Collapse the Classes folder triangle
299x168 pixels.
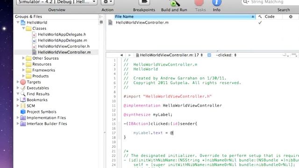tap(23, 28)
